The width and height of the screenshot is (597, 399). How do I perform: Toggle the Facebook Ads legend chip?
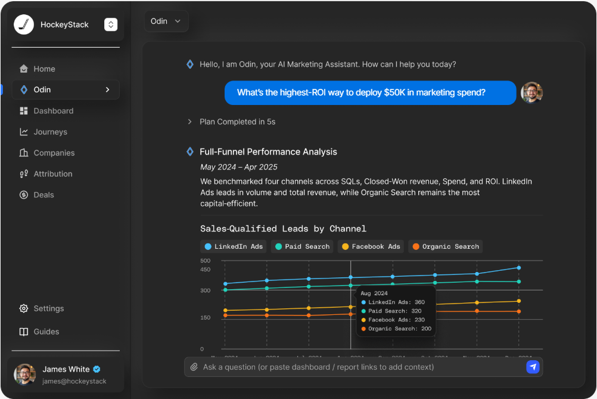point(371,246)
